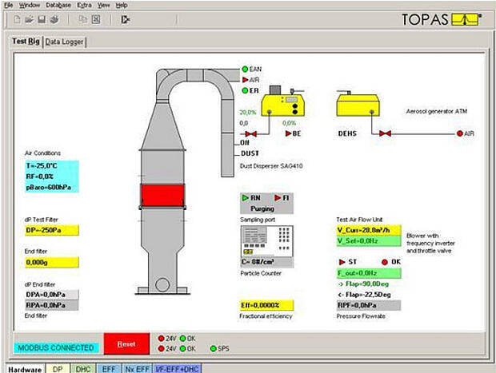Viewport: 496px width, 373px height.
Task: Open the Database menu
Action: (x=58, y=5)
